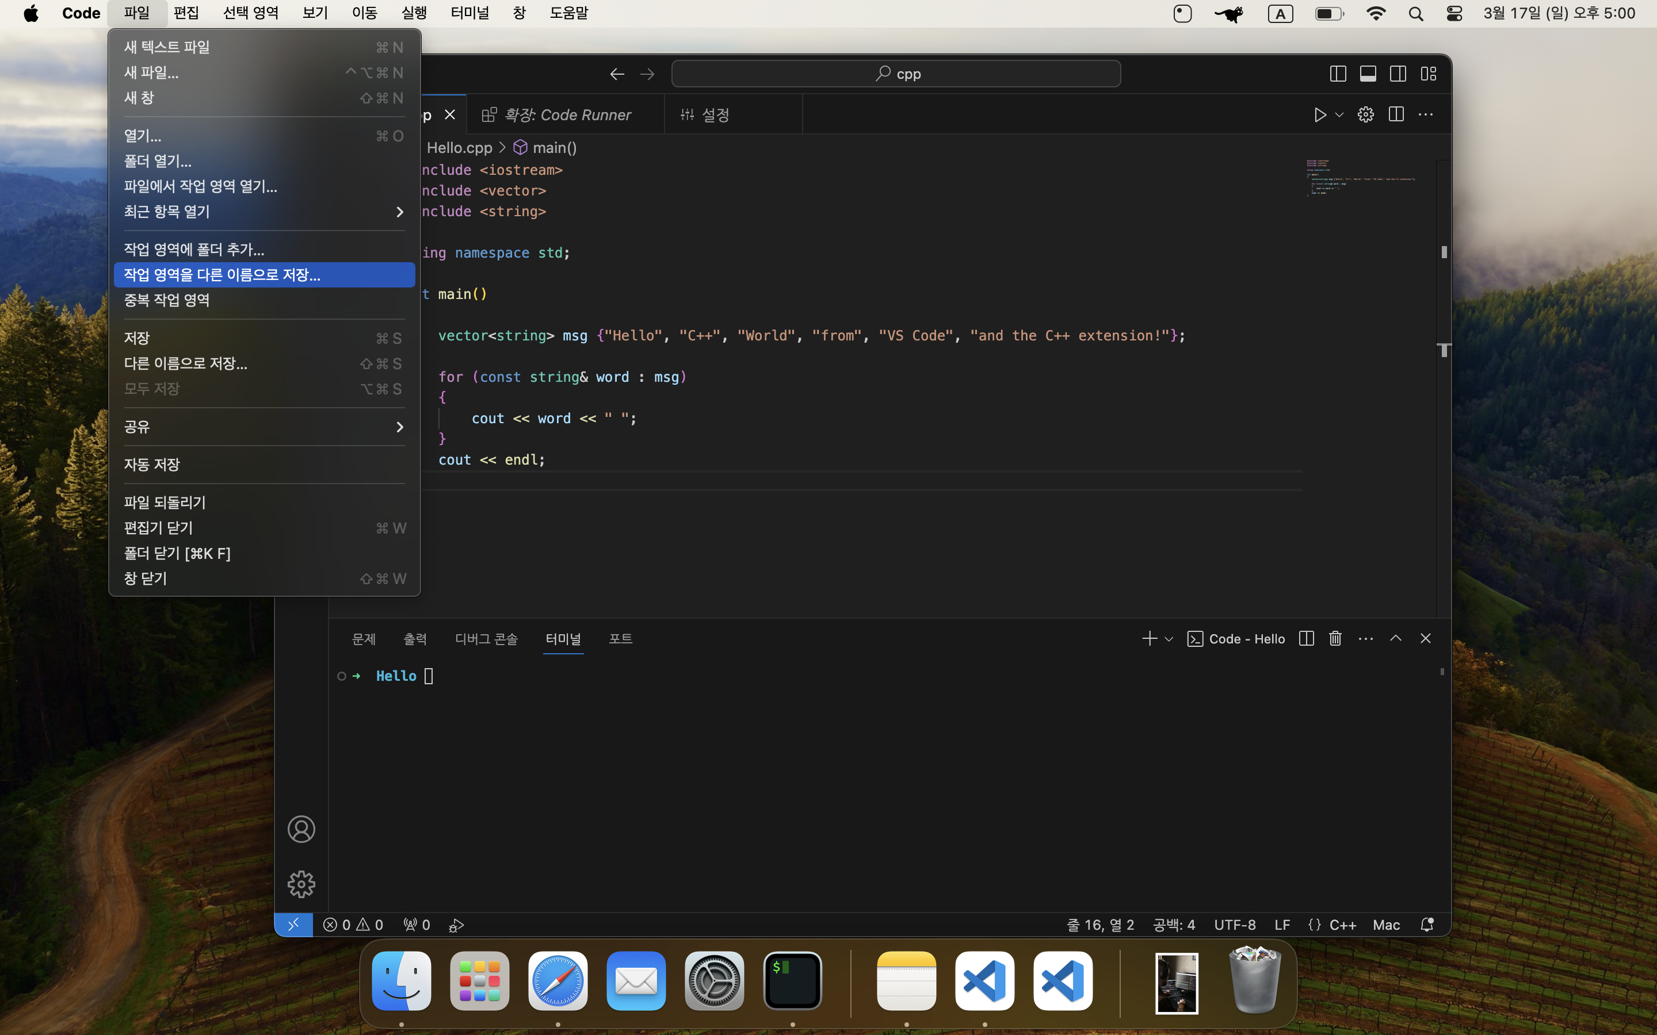
Task: Open the new terminal profile dropdown
Action: tap(1169, 639)
